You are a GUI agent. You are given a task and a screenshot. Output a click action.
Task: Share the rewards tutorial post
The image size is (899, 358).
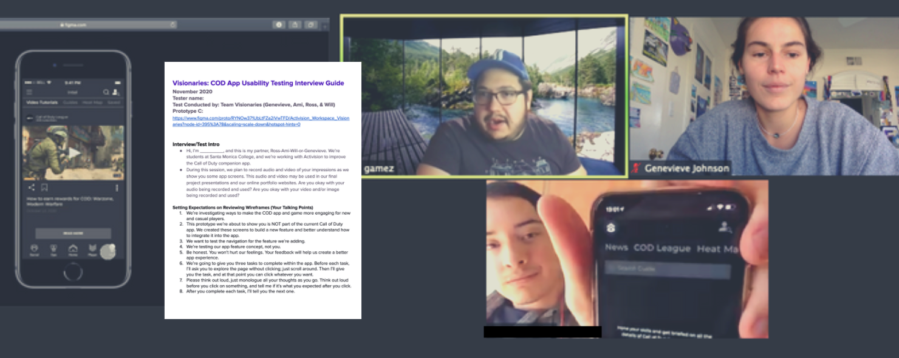[32, 188]
